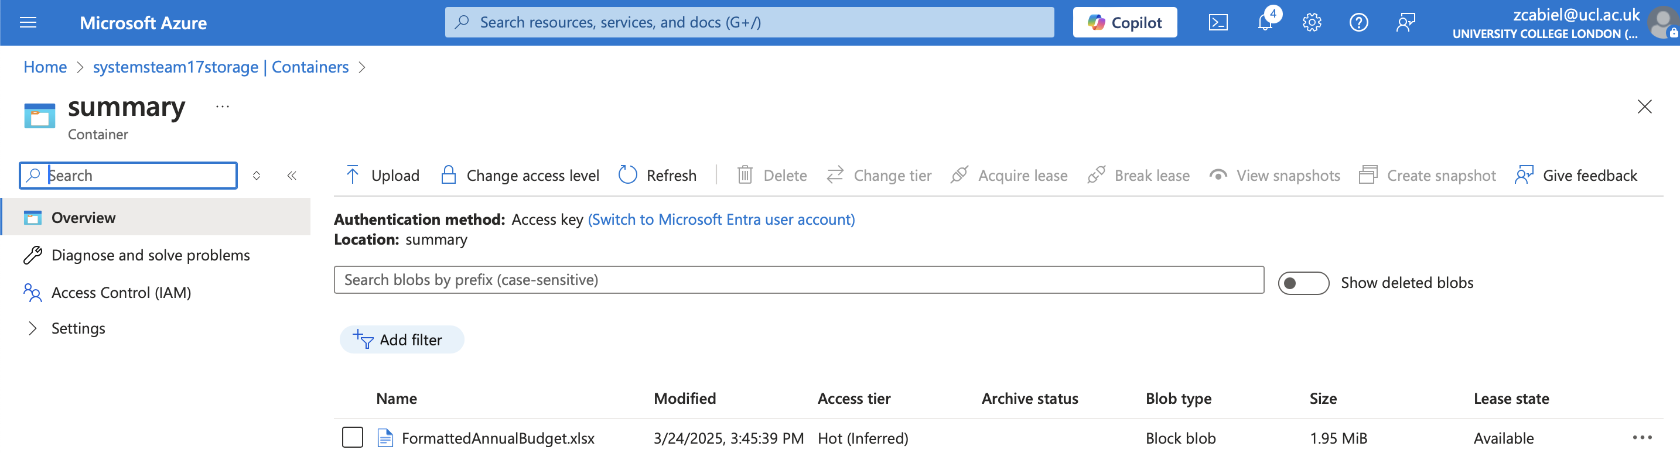
Task: Open the notifications bell
Action: 1265,23
